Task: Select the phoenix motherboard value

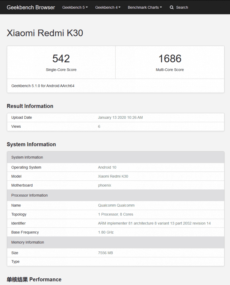Action: point(105,186)
